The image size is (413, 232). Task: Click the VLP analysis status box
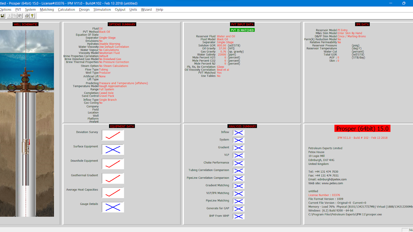[x=238, y=155]
